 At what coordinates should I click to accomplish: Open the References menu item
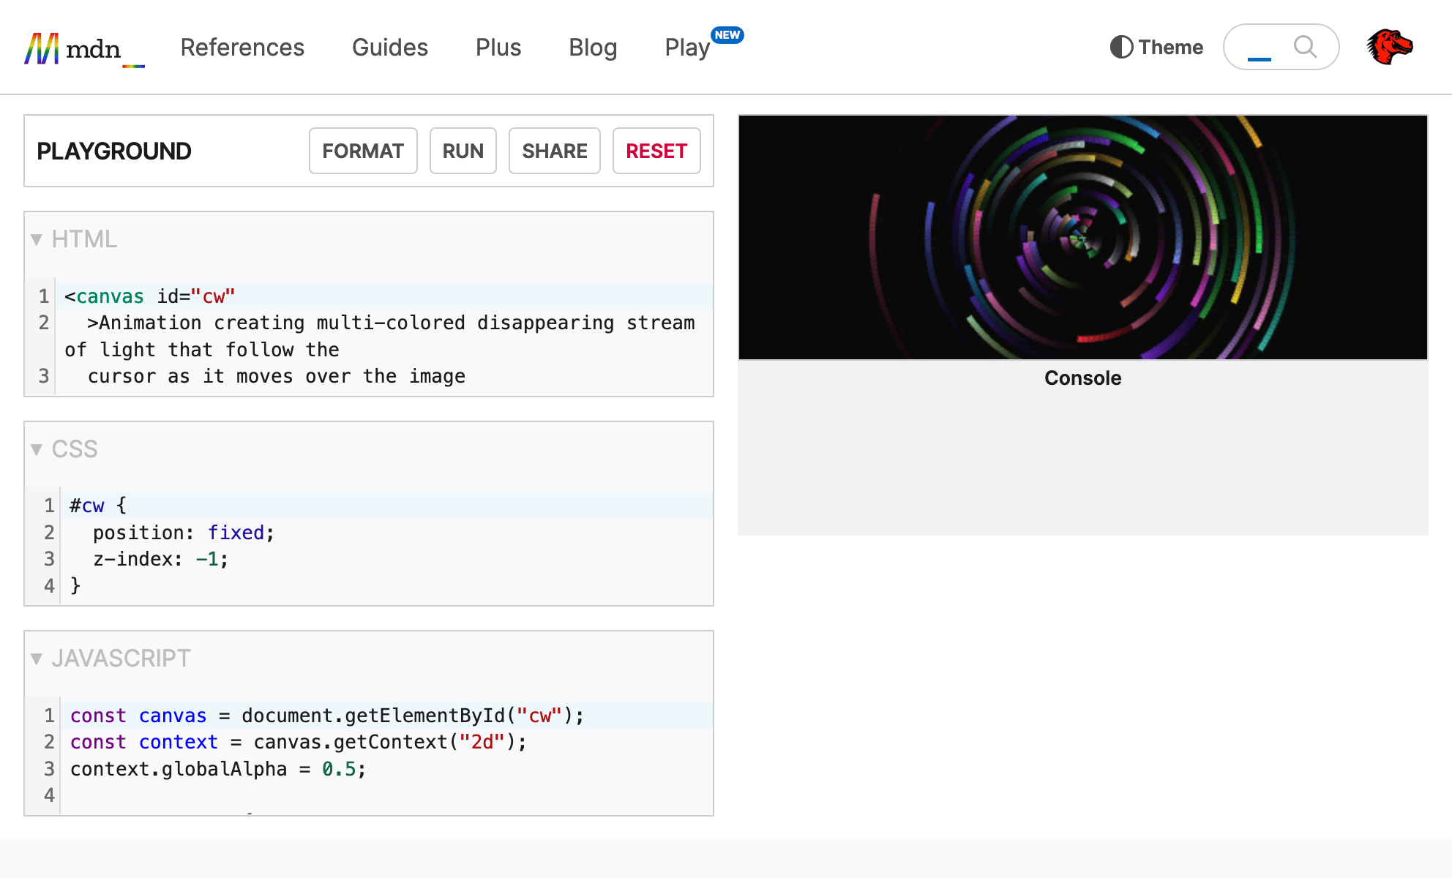point(242,47)
